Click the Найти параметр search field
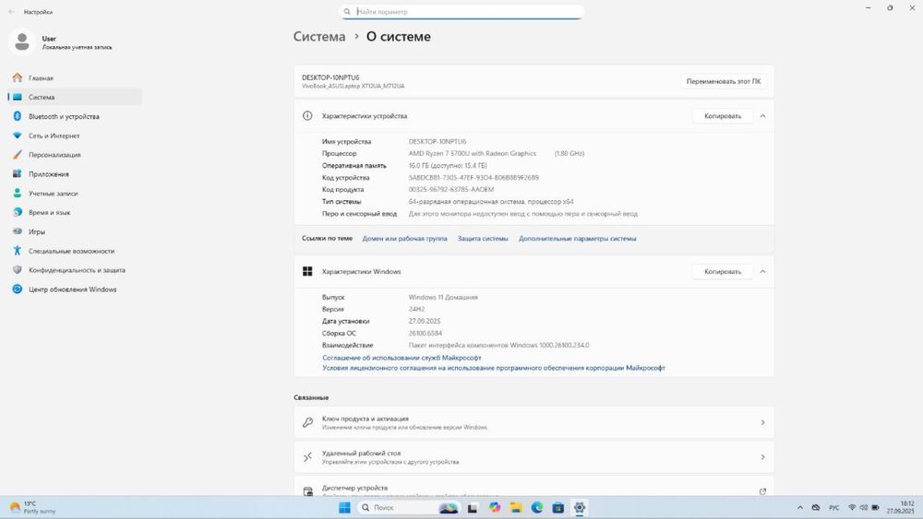Screen dimensions: 923x519 click(x=461, y=12)
